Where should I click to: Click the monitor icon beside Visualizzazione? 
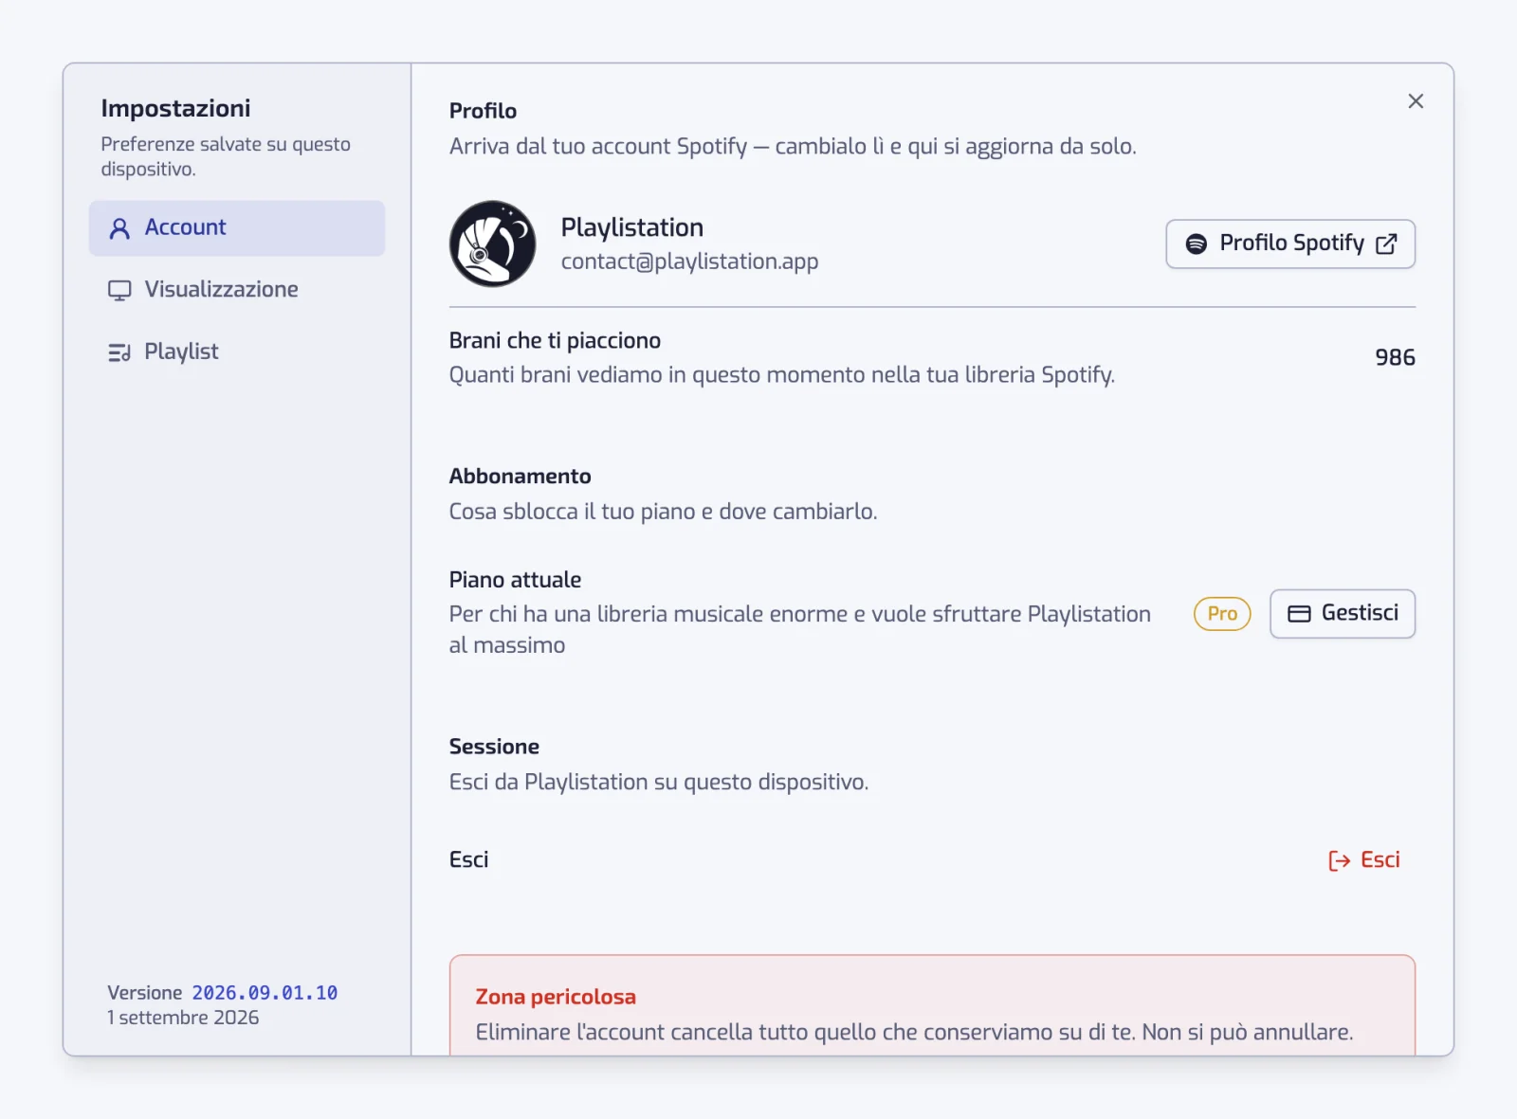119,291
